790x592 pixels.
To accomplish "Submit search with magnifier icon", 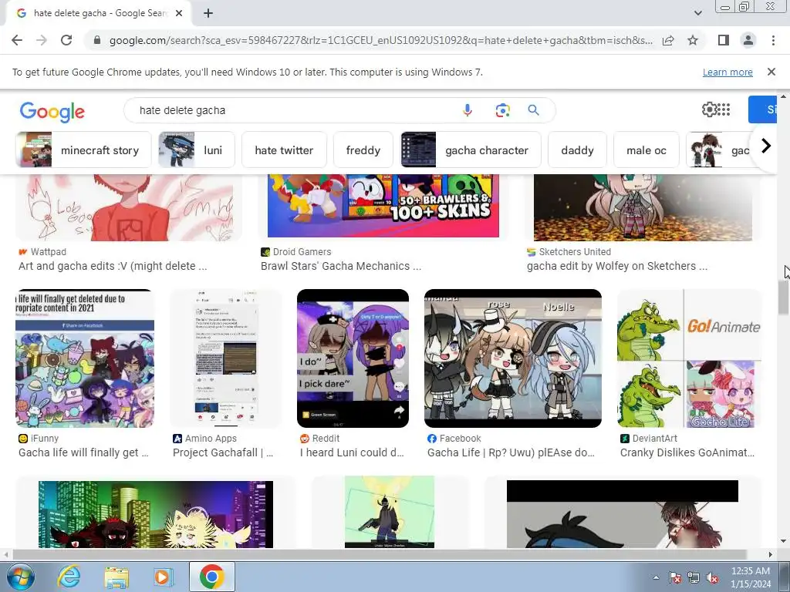I will [x=534, y=110].
